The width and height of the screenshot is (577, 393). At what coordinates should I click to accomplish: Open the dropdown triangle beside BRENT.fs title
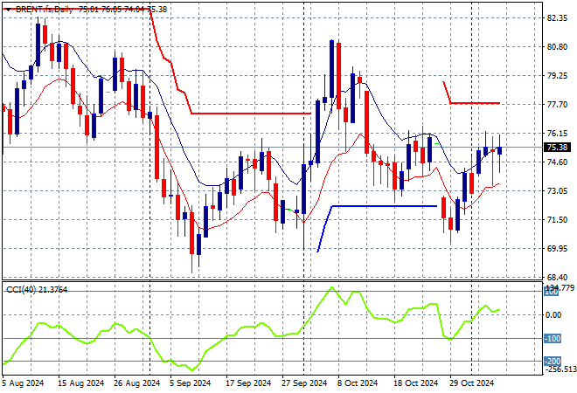(x=6, y=8)
